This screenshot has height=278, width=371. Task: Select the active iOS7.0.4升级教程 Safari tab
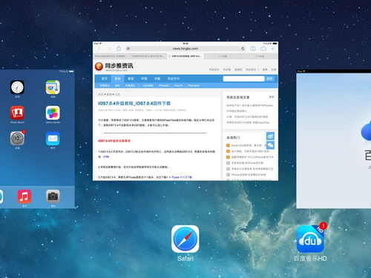pyautogui.click(x=185, y=56)
